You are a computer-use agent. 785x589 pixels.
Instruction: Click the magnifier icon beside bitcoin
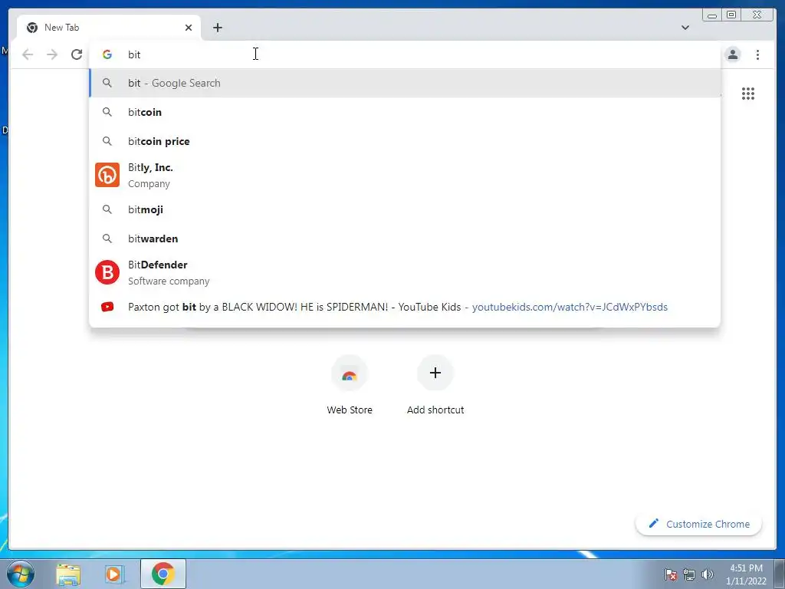(x=107, y=112)
